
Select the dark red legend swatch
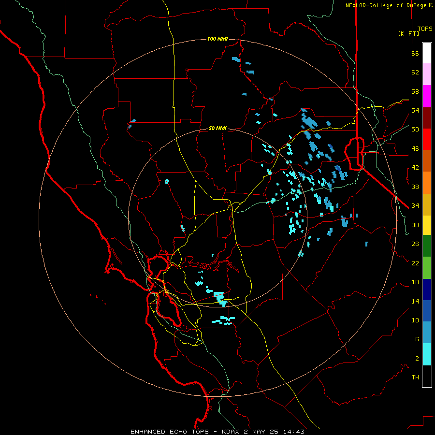[x=427, y=118]
